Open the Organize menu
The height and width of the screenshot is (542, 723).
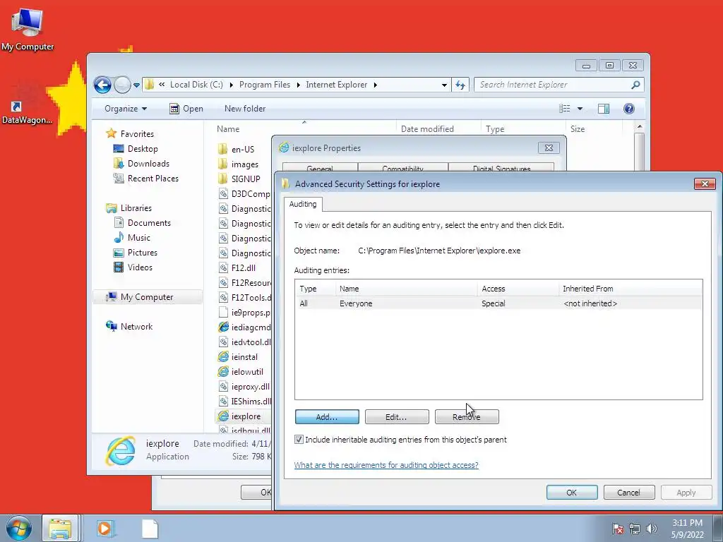tap(126, 109)
